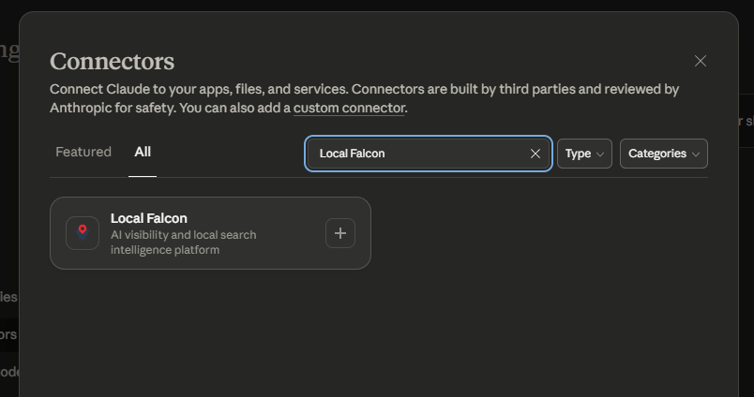
Task: Select the All tab
Action: tap(143, 152)
